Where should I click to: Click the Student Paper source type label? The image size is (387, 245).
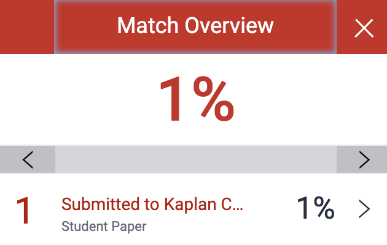coord(104,227)
